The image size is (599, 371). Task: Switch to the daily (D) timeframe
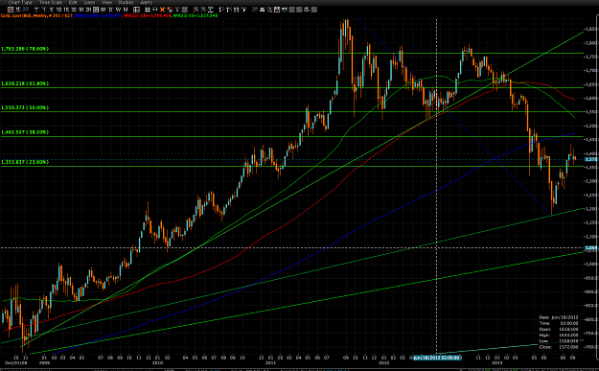(111, 10)
